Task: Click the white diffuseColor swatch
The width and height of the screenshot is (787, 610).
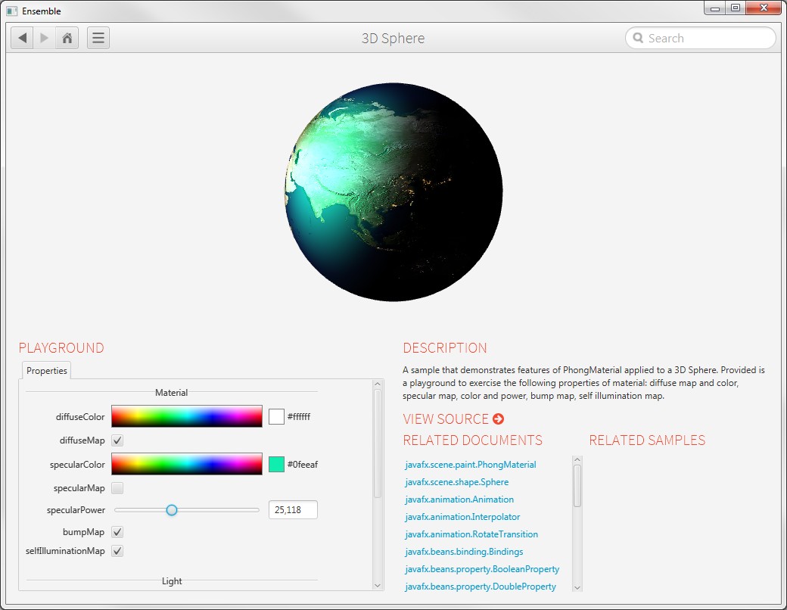Action: pyautogui.click(x=276, y=416)
